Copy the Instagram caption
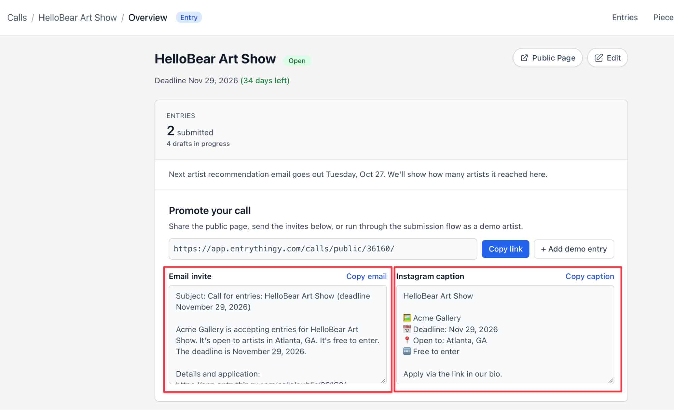 pyautogui.click(x=590, y=276)
